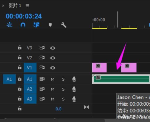This screenshot has width=150, height=122.
Task: Click the master volume value 0.0
Action: (59, 109)
